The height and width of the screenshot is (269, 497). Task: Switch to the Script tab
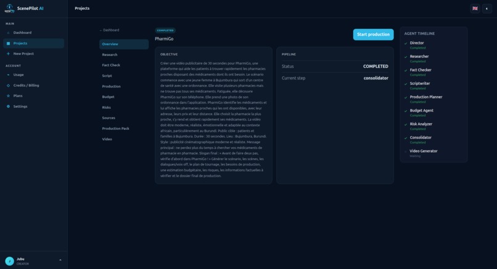[124, 76]
